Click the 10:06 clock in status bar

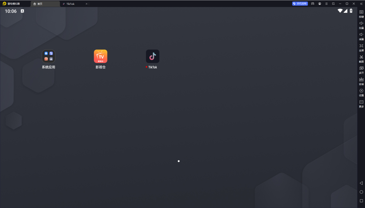click(x=11, y=11)
